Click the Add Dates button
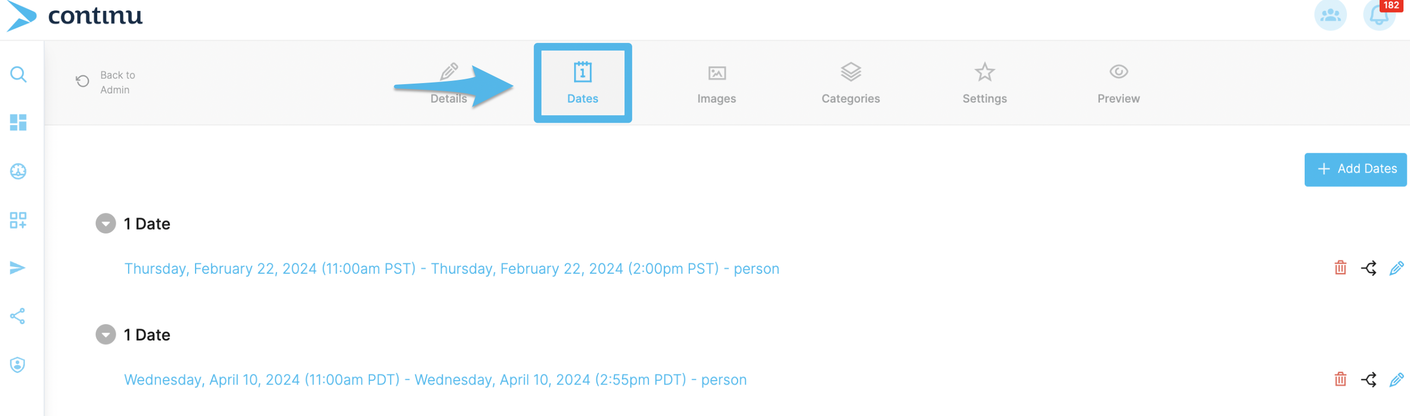 point(1355,169)
